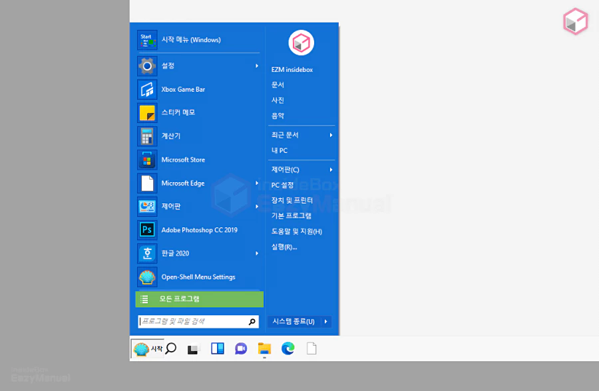Click the list icon on 모든 프로그램
599x391 pixels.
point(144,299)
